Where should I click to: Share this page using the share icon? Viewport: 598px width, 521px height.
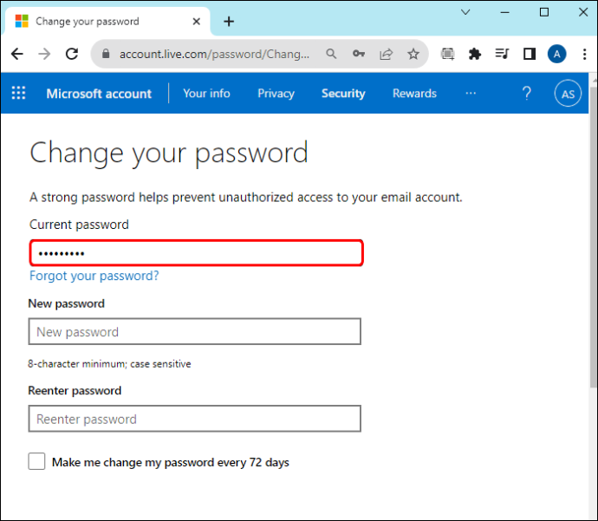(386, 54)
